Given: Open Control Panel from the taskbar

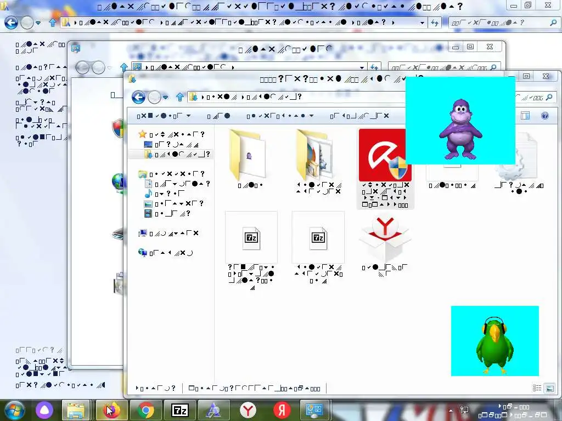Looking at the screenshot, I should pos(314,410).
